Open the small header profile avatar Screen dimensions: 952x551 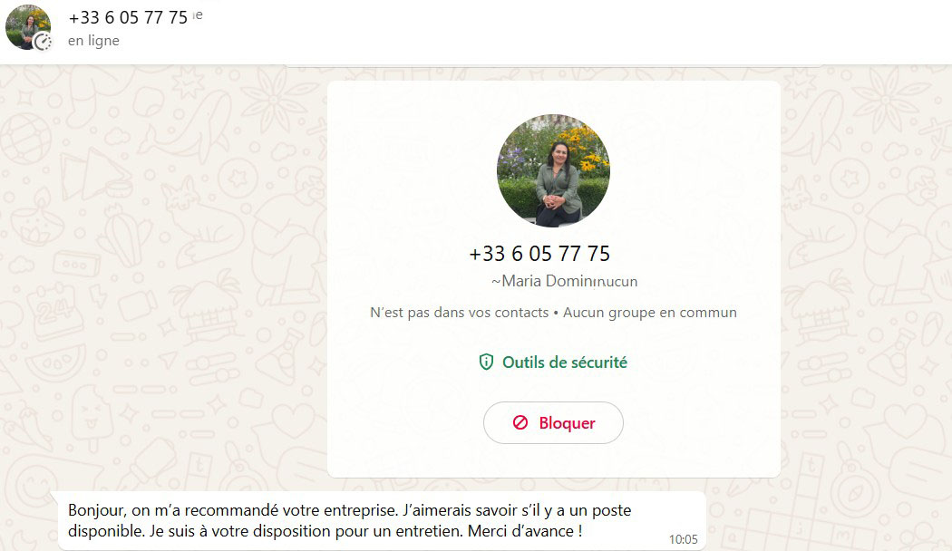pyautogui.click(x=28, y=27)
